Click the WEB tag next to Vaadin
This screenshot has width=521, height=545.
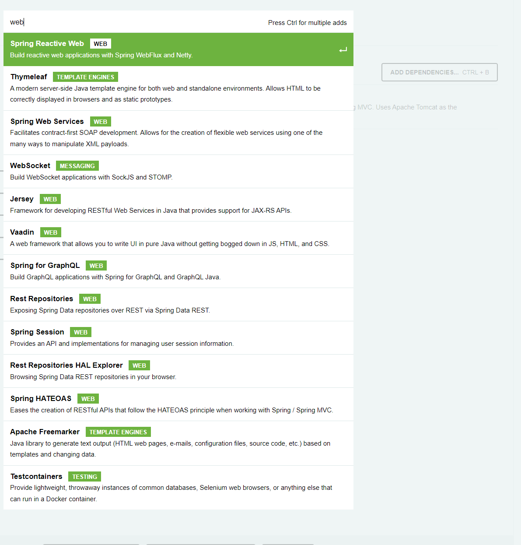tap(51, 232)
